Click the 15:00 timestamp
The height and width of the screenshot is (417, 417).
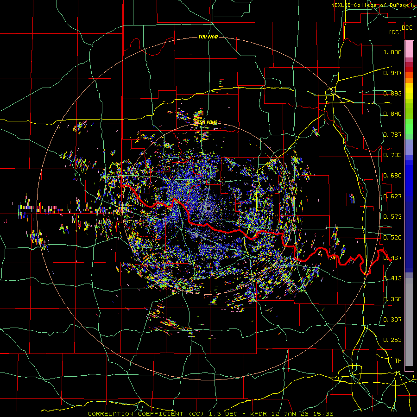pos(322,414)
